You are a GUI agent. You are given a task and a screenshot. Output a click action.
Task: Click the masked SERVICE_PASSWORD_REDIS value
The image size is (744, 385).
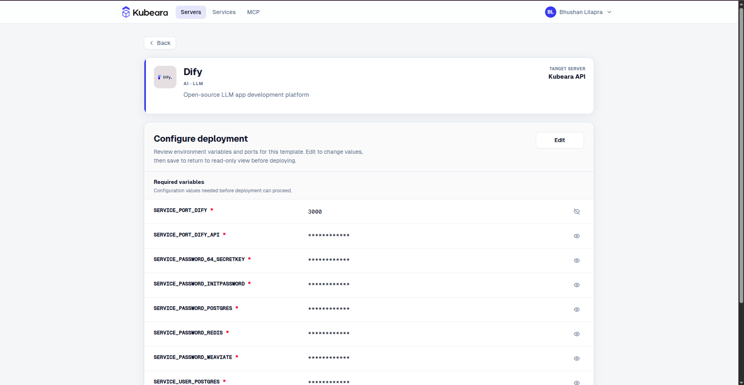tap(329, 334)
